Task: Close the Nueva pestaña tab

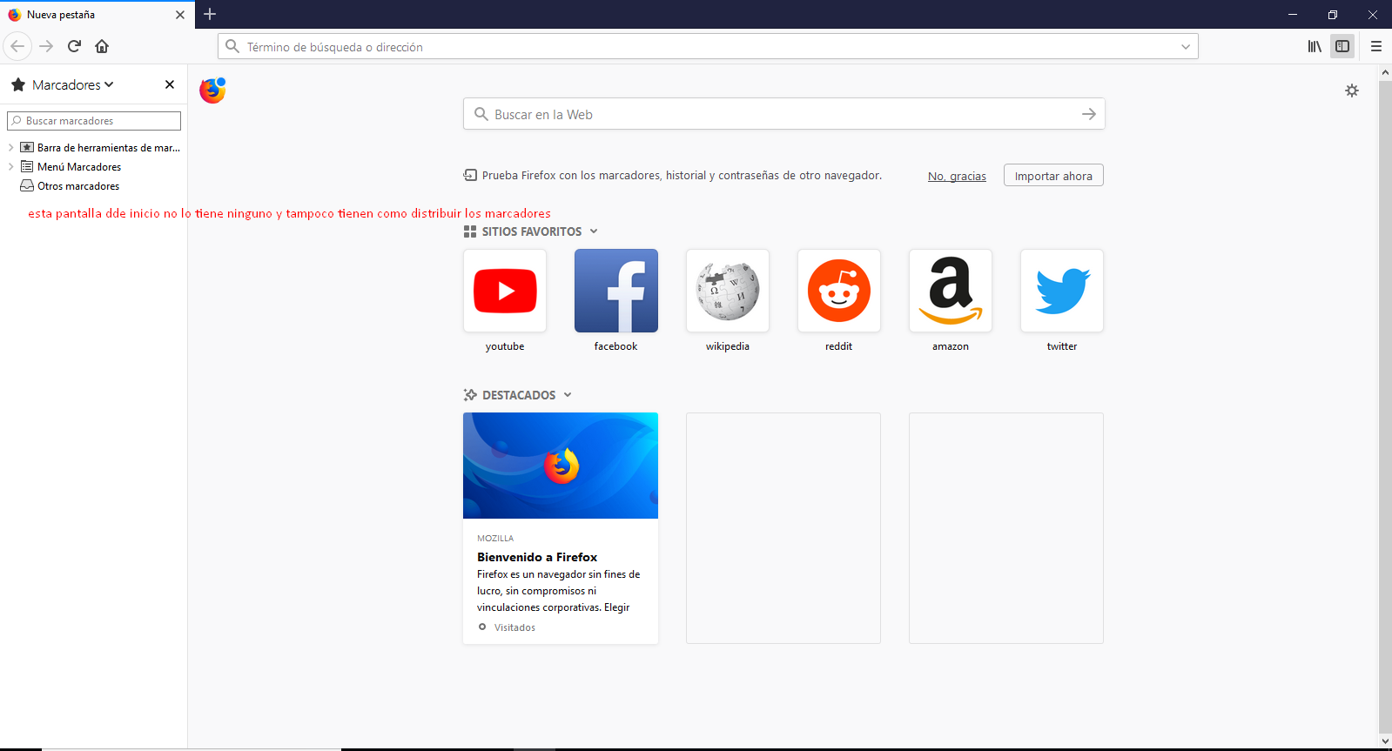Action: click(180, 15)
